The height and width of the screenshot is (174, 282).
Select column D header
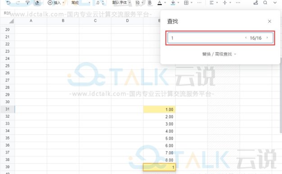point(127,21)
